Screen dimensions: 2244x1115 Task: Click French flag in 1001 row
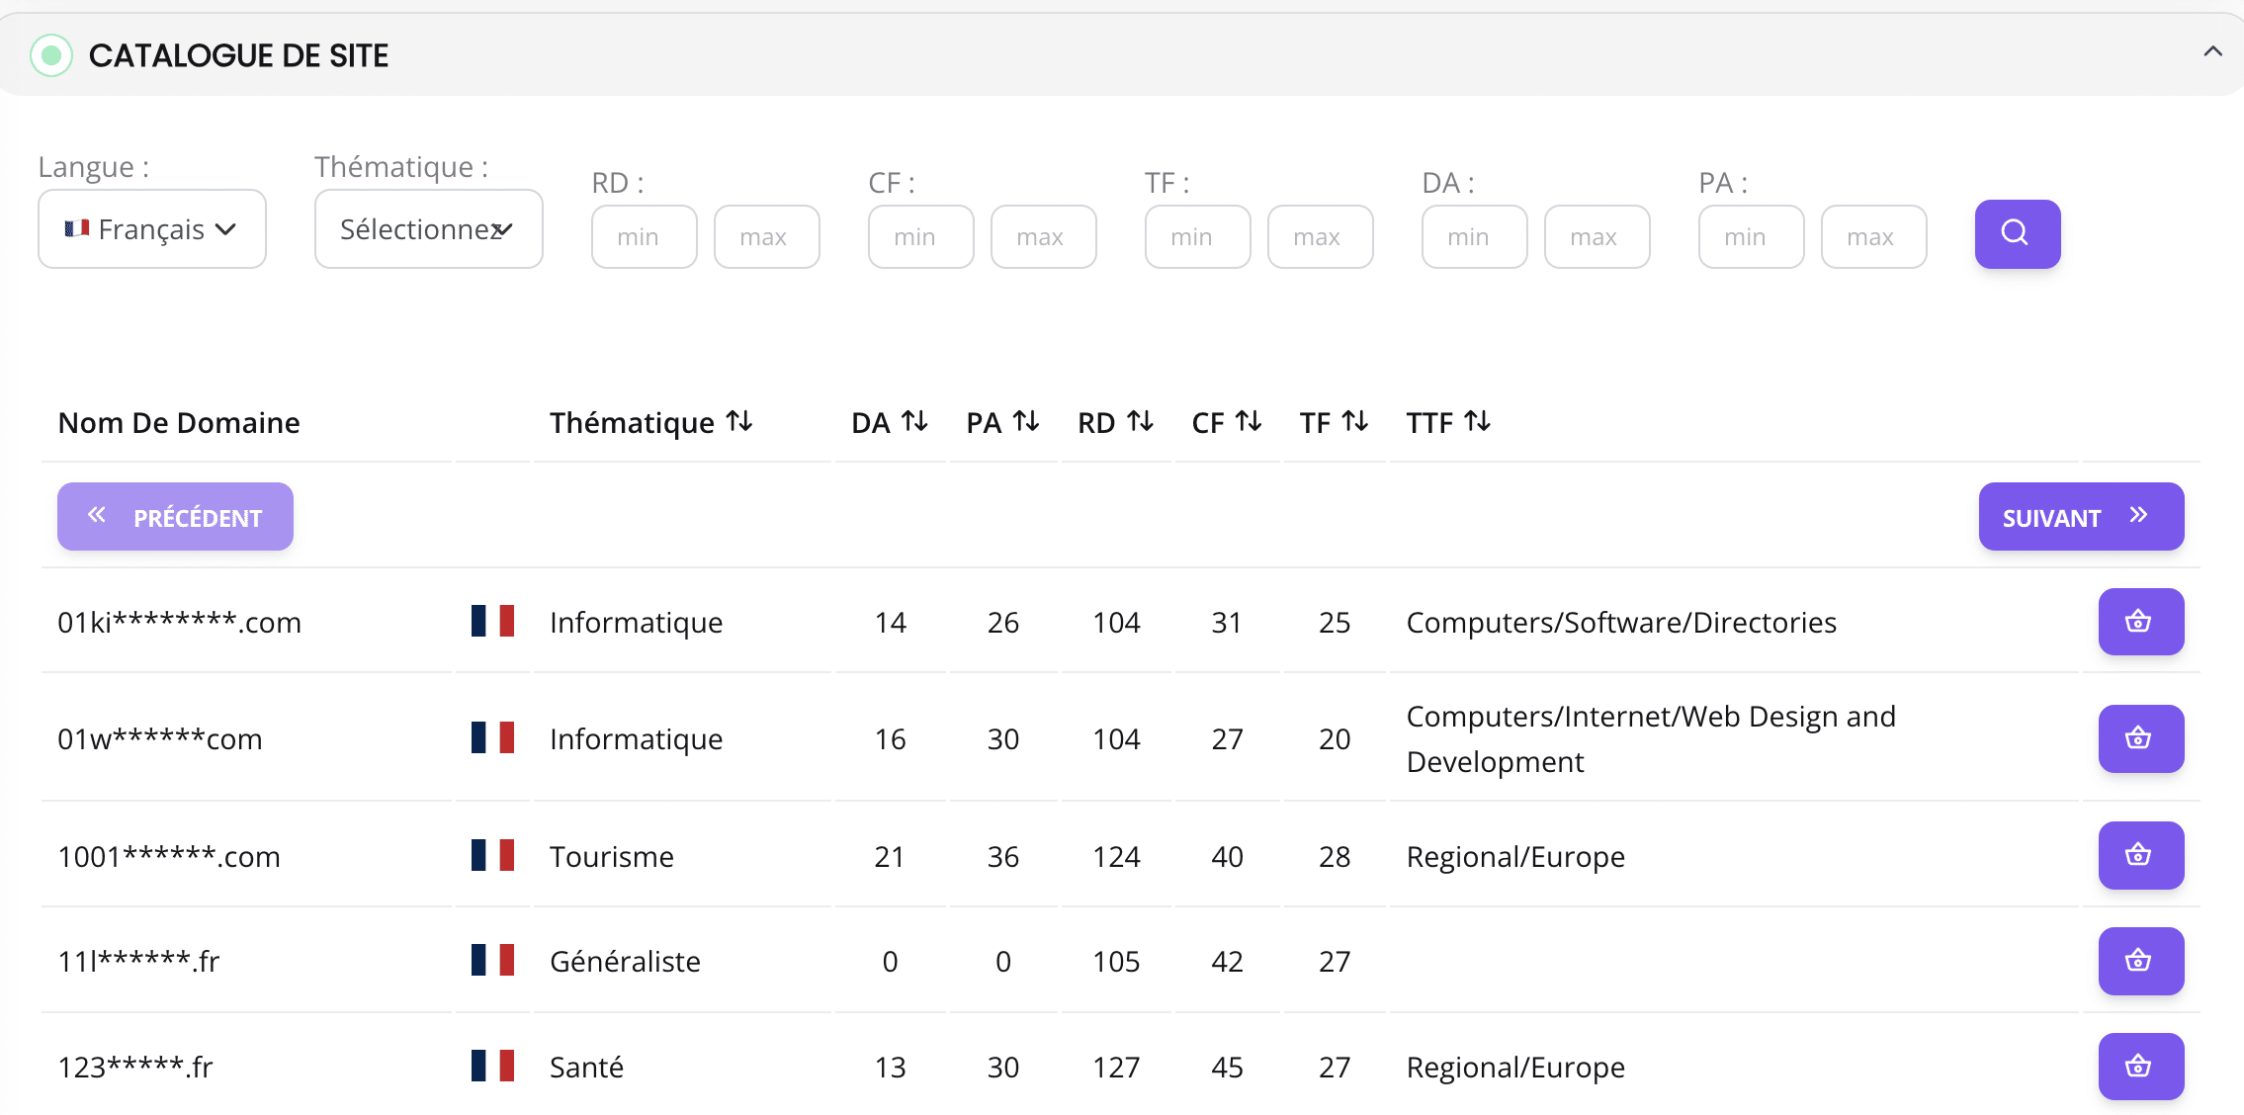tap(492, 855)
